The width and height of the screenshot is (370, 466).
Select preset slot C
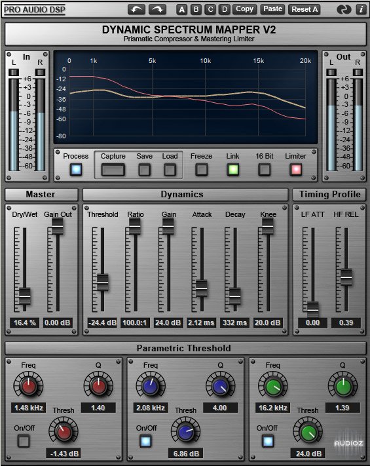tap(210, 10)
